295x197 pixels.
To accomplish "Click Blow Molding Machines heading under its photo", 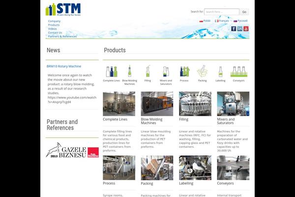I will coord(151,121).
